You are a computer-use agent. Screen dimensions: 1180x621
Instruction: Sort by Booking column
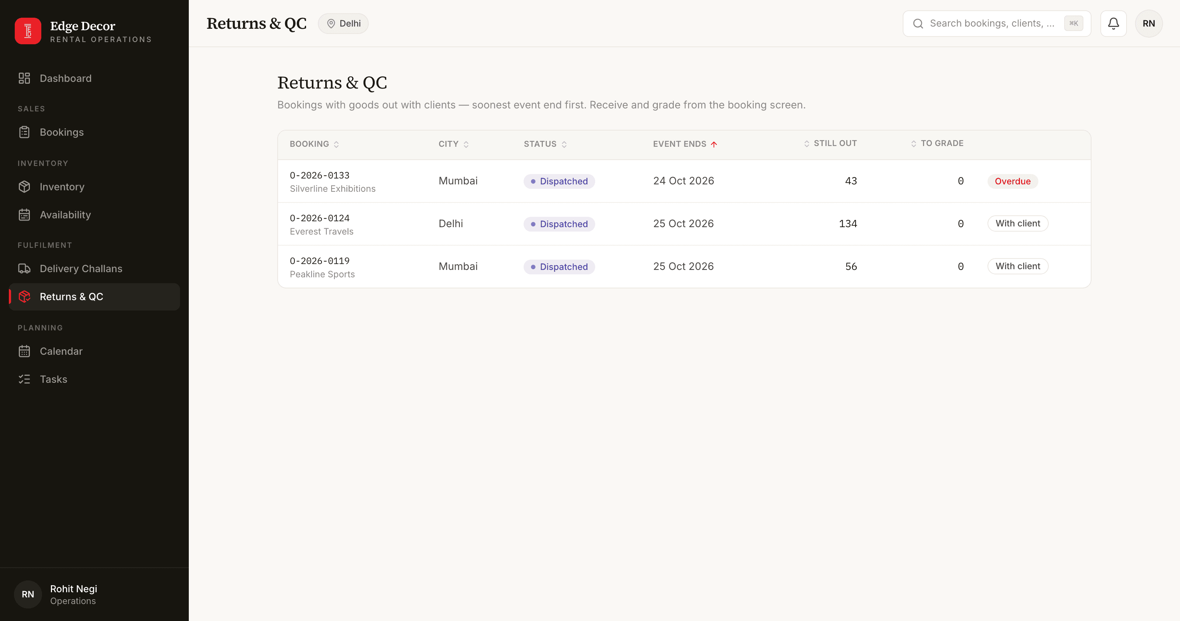[x=314, y=144]
